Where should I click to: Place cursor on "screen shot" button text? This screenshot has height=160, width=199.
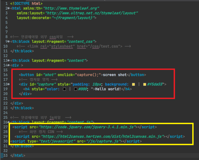[115, 75]
